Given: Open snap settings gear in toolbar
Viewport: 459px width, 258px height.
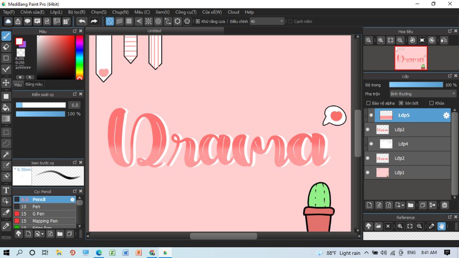Looking at the screenshot, I should click(187, 21).
